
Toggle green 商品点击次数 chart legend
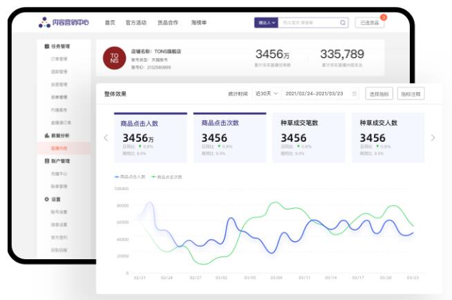[x=167, y=177]
